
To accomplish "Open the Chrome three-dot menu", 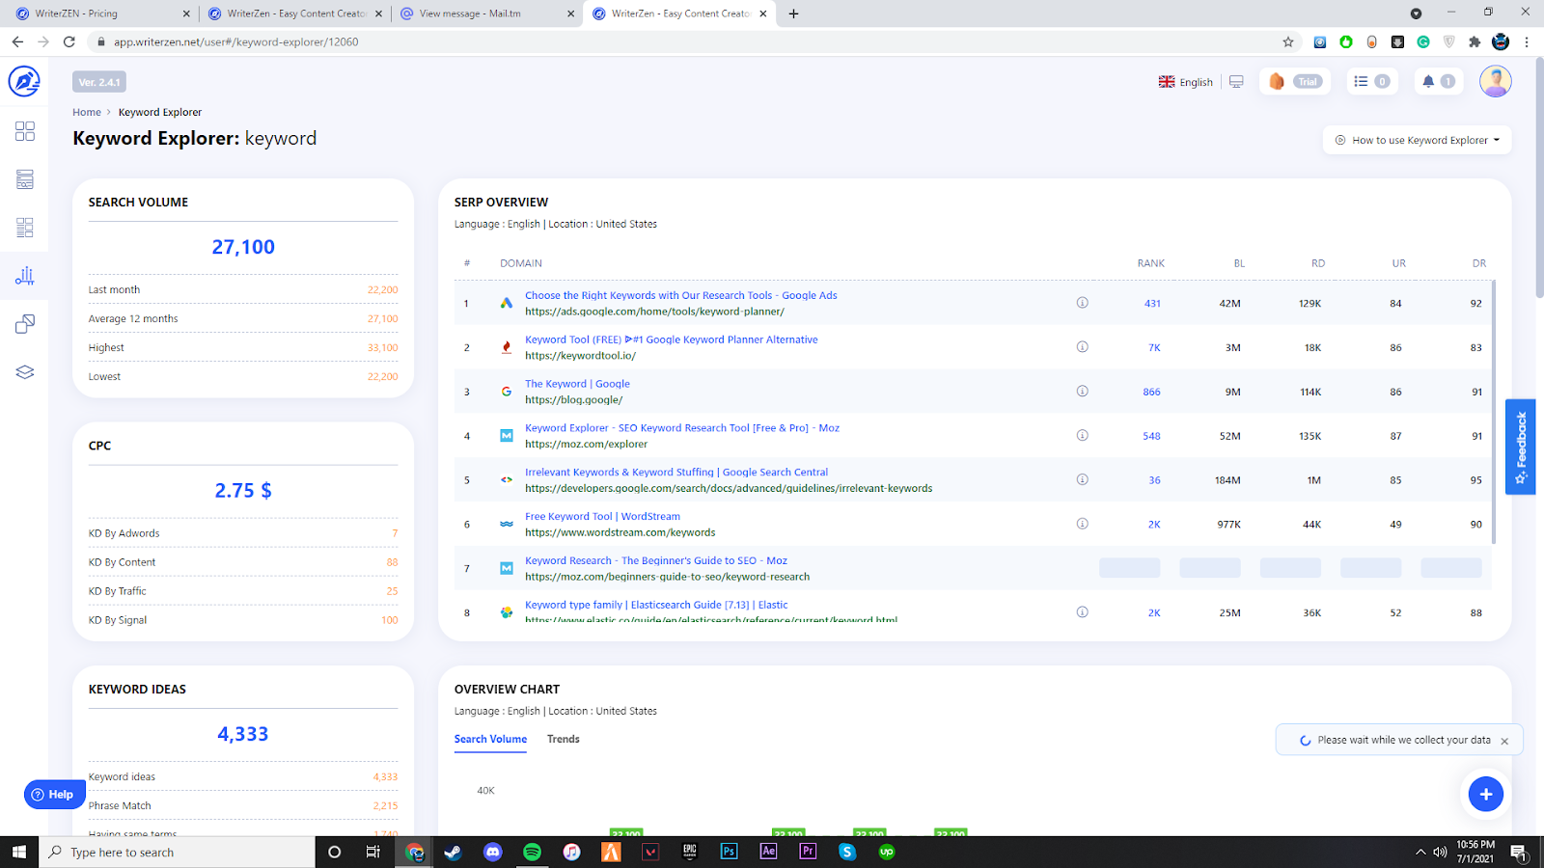I will pos(1527,41).
